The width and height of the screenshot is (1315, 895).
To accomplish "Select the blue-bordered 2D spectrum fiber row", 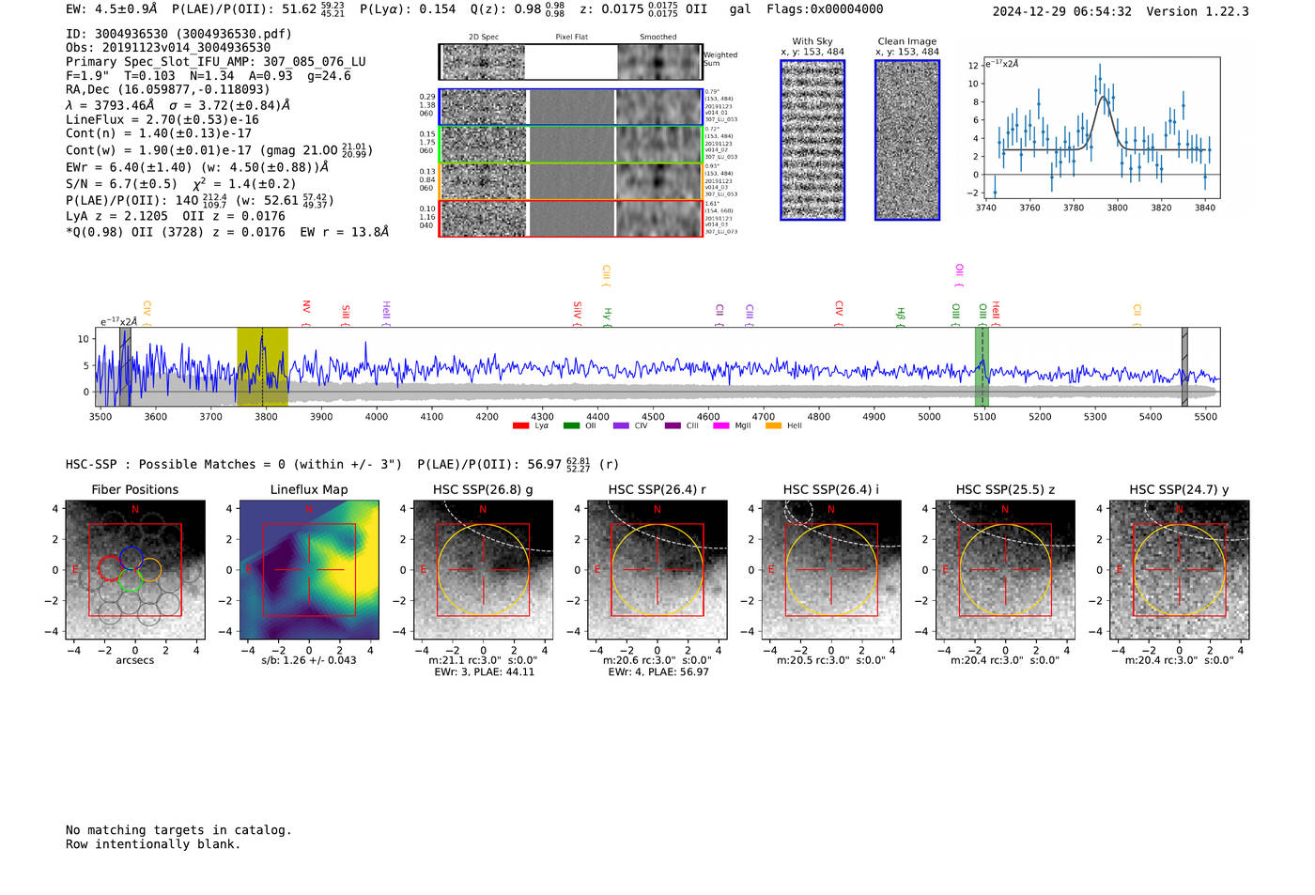I will pyautogui.click(x=571, y=107).
